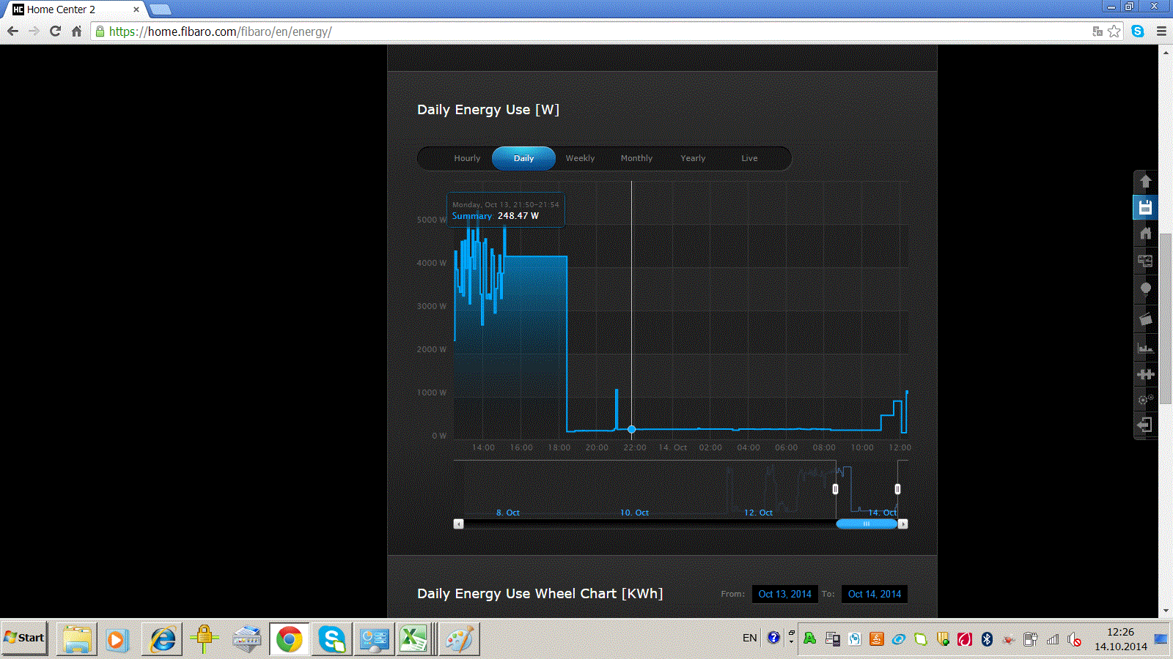Open the To date Oct 14, 2014 picker
The width and height of the screenshot is (1173, 659).
point(875,594)
